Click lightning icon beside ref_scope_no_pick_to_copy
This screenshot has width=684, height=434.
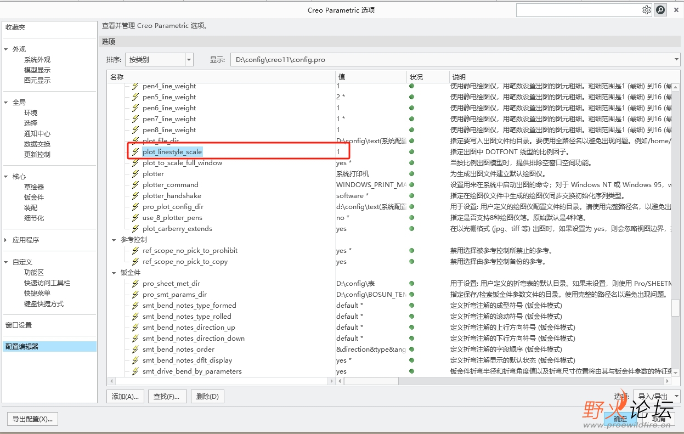(135, 262)
